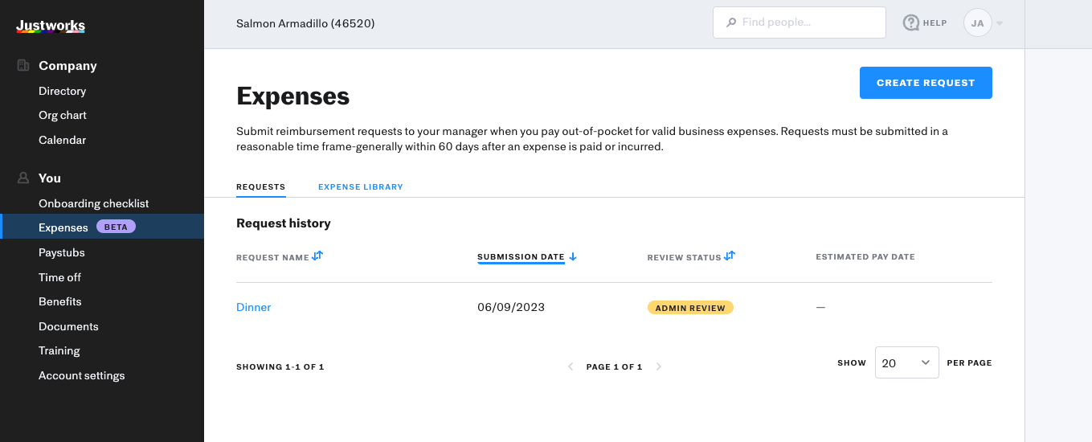Click the You person icon

point(23,178)
